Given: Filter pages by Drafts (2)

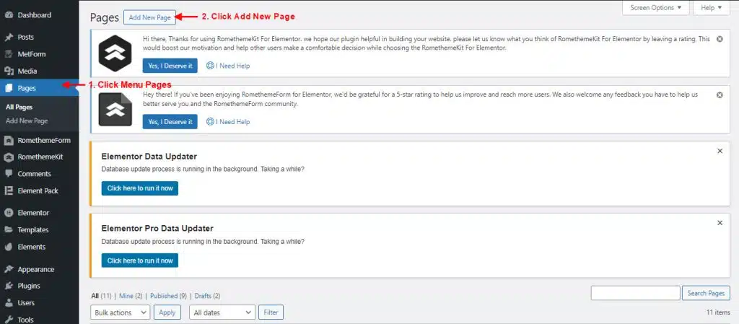Looking at the screenshot, I should tap(207, 296).
